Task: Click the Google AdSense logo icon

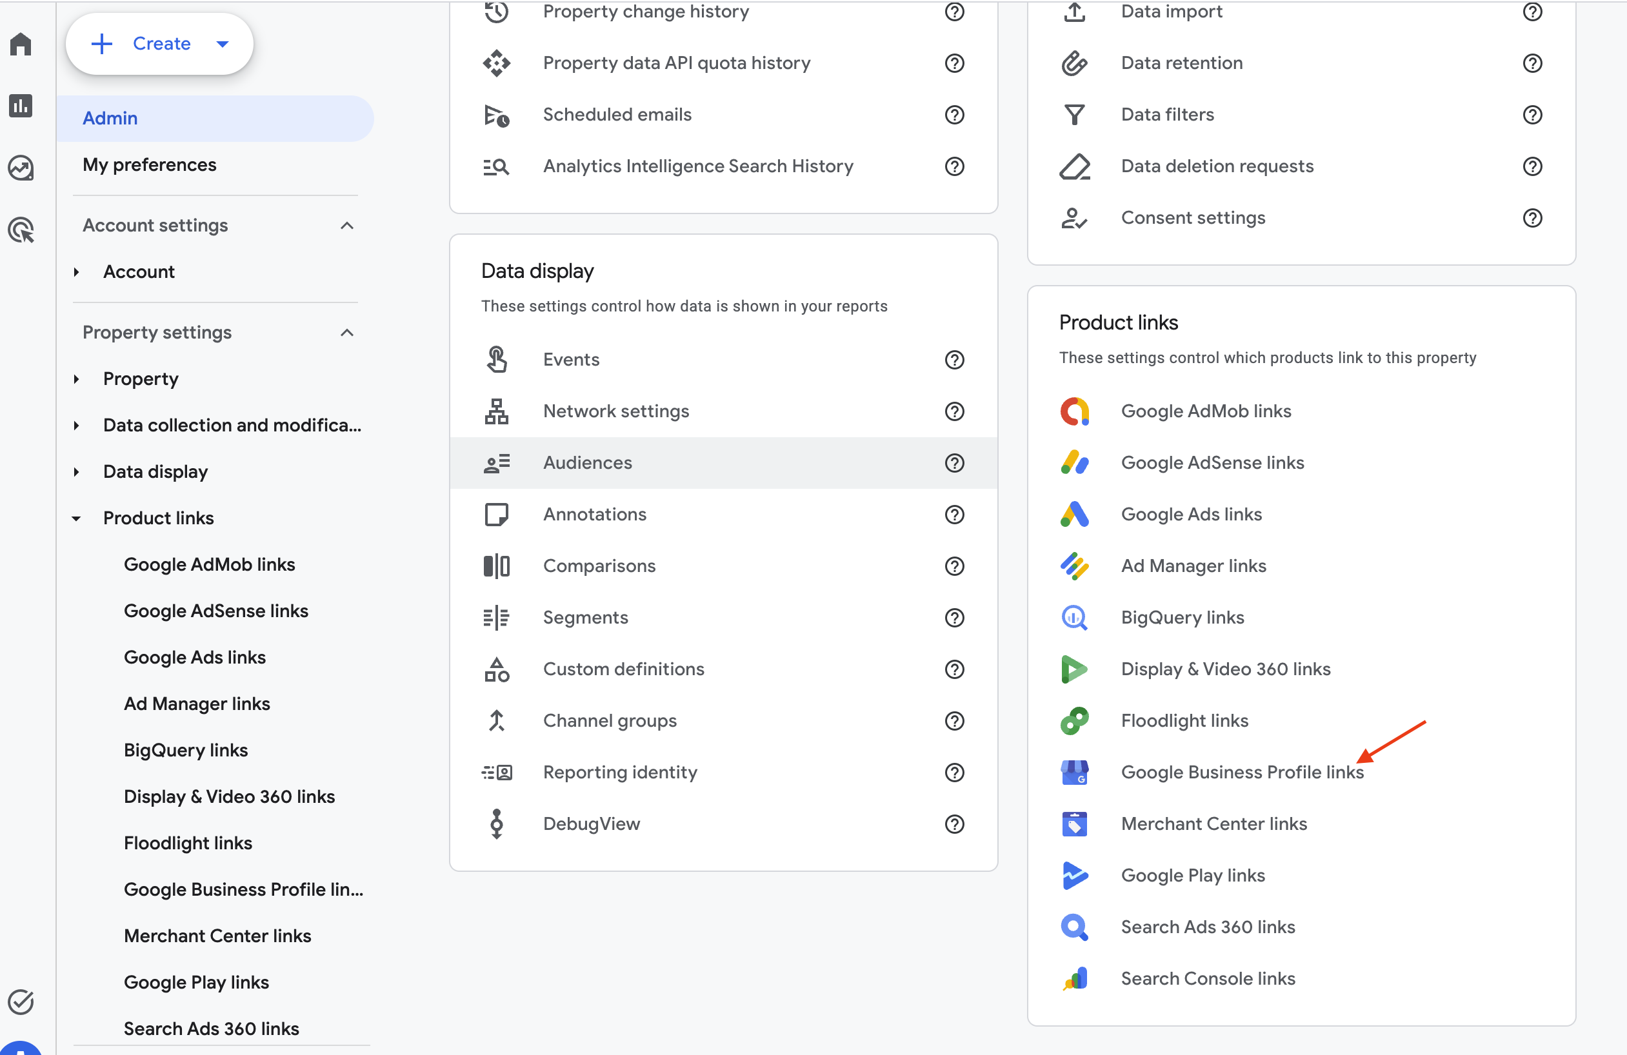Action: pos(1075,462)
